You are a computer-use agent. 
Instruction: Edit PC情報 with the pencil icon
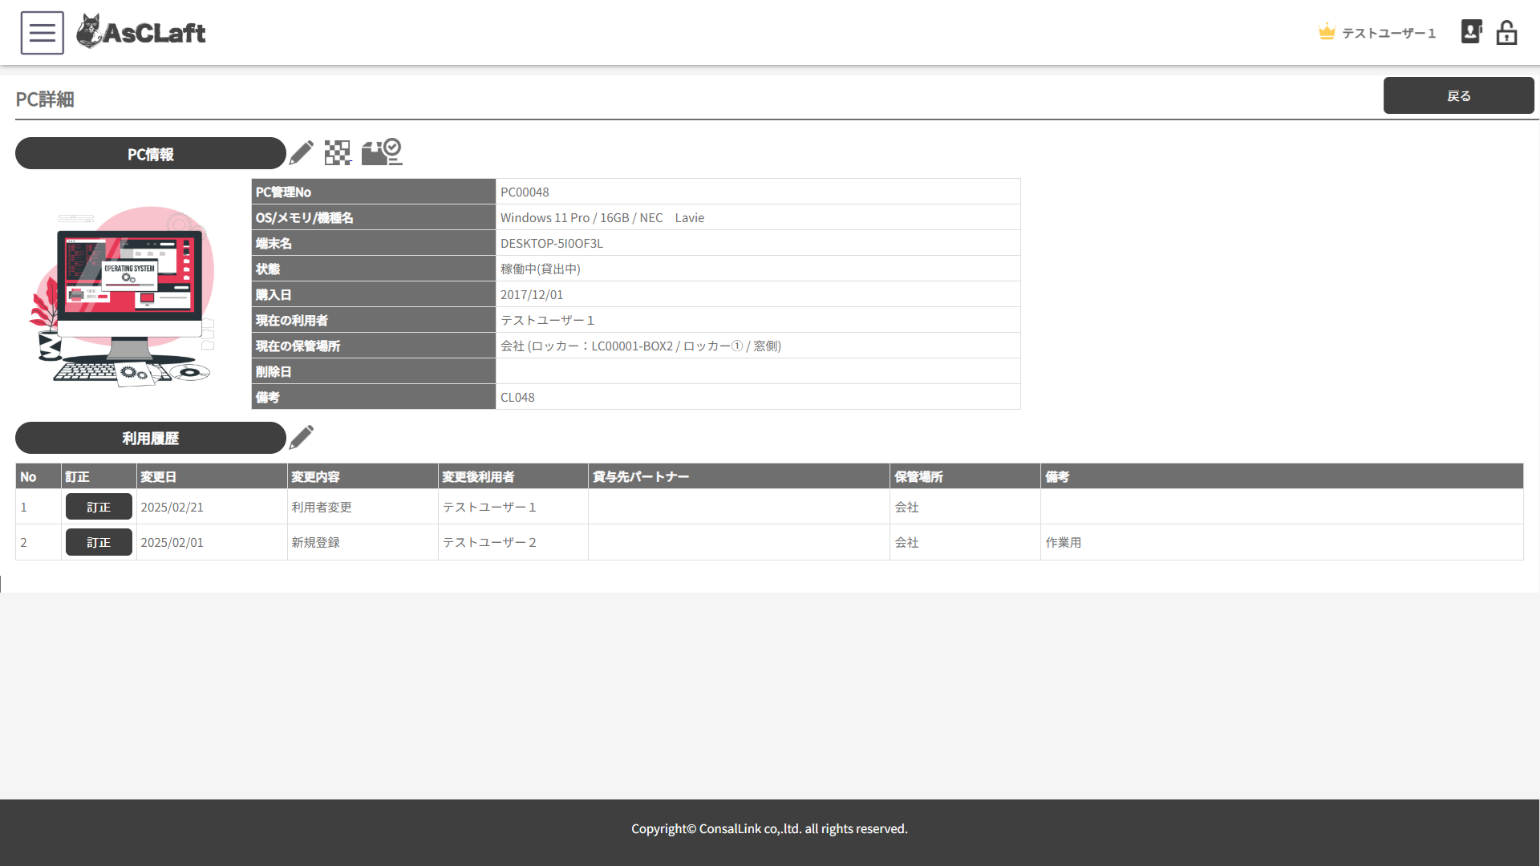(302, 152)
